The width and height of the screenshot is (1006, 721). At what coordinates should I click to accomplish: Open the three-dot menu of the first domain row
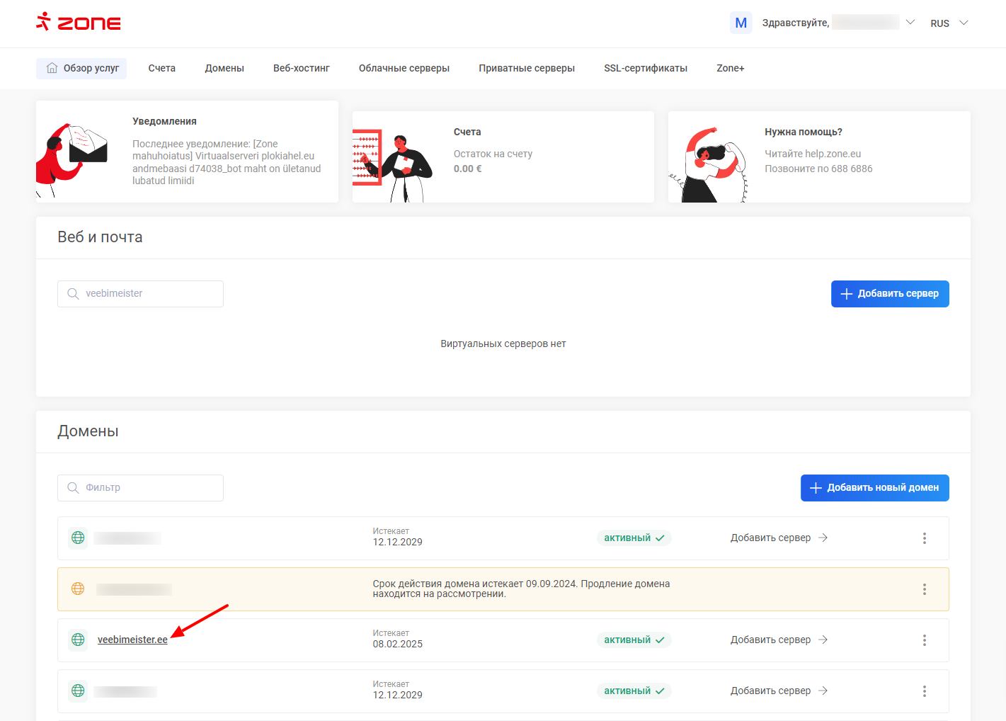coord(924,538)
